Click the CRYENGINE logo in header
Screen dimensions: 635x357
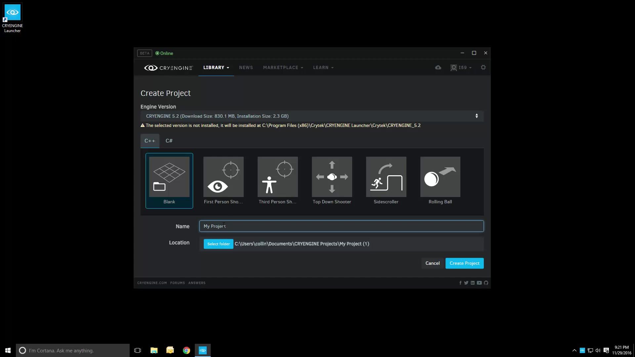(168, 68)
